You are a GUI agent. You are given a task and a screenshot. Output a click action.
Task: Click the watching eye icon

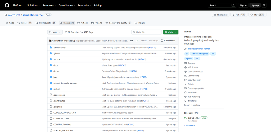[186, 97]
